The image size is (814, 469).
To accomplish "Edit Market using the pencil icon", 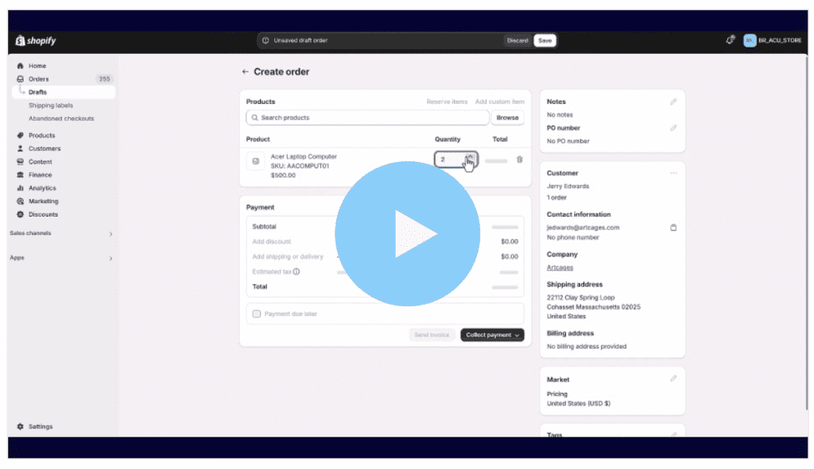I will click(673, 379).
